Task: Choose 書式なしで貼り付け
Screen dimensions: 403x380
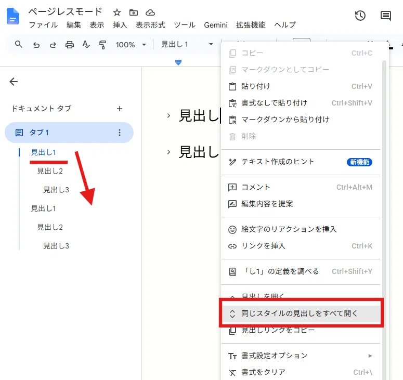Action: click(301, 103)
